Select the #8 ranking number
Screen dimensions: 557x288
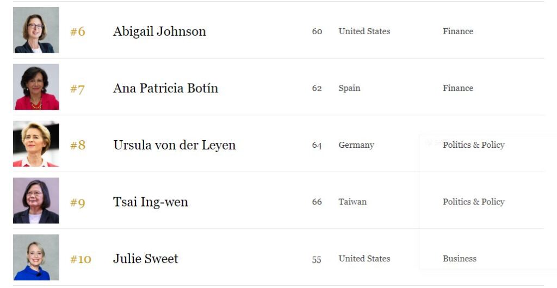[78, 145]
